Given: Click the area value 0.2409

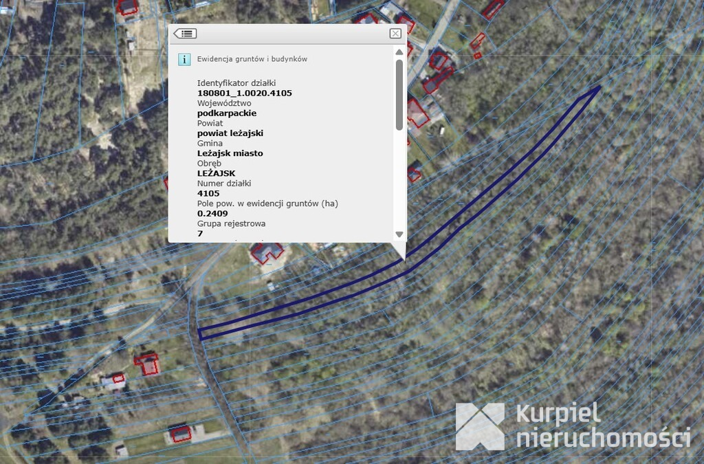Looking at the screenshot, I should [x=212, y=214].
